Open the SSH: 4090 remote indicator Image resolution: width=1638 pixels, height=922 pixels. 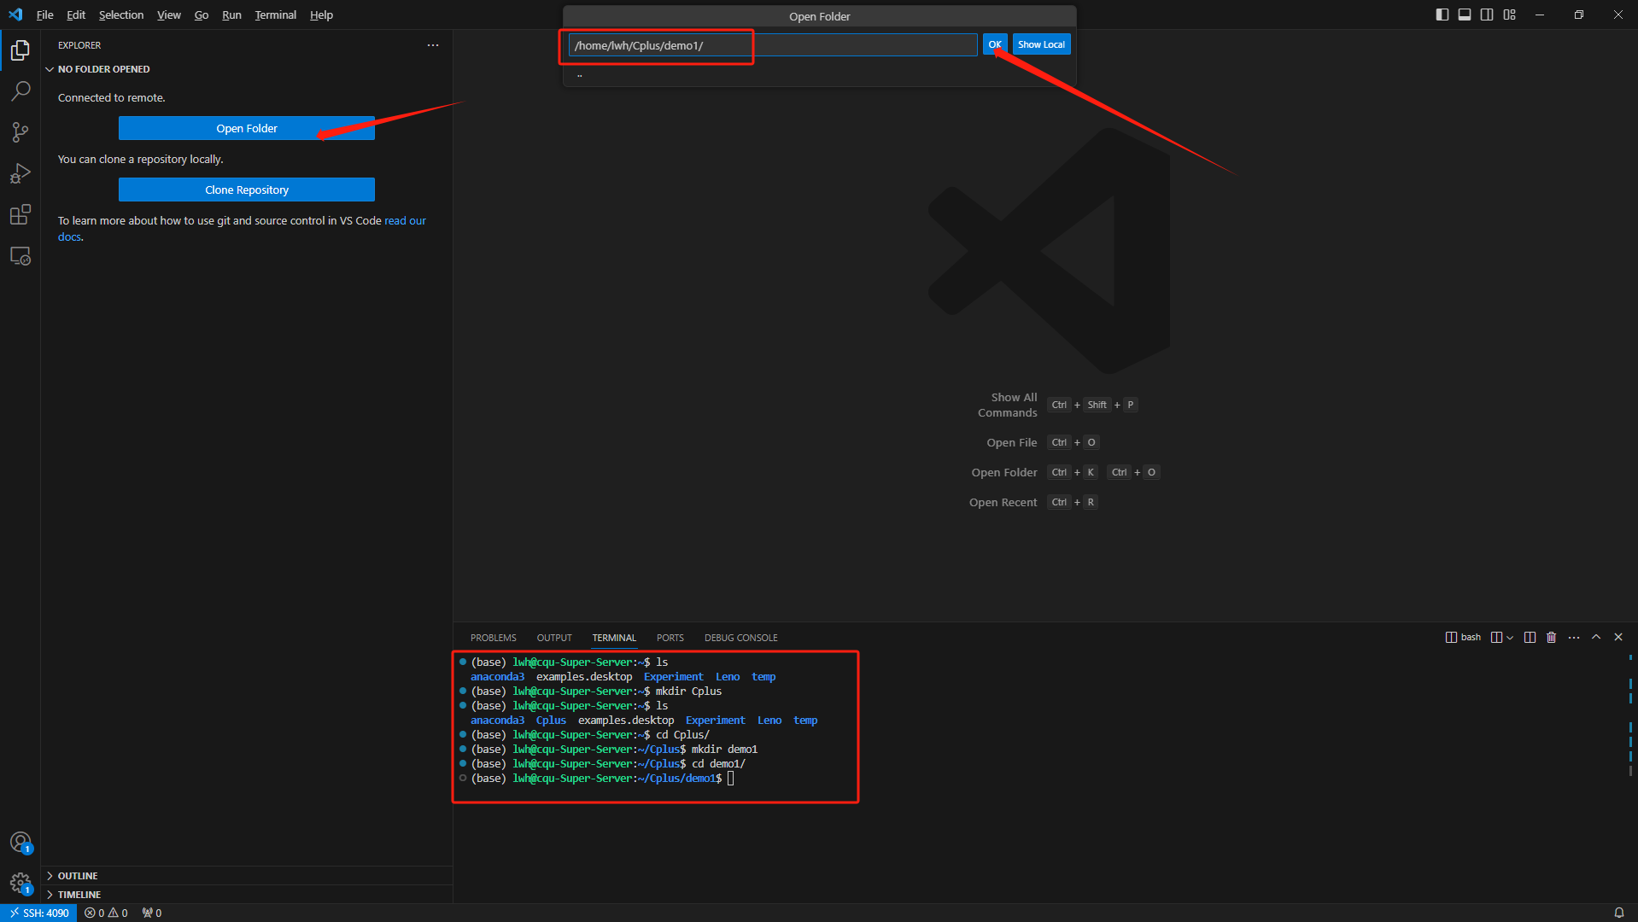(x=39, y=913)
